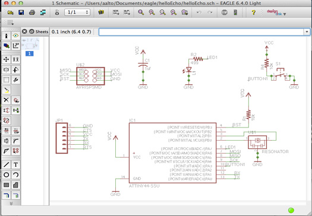Select the Rectangle tool

pos(6,185)
